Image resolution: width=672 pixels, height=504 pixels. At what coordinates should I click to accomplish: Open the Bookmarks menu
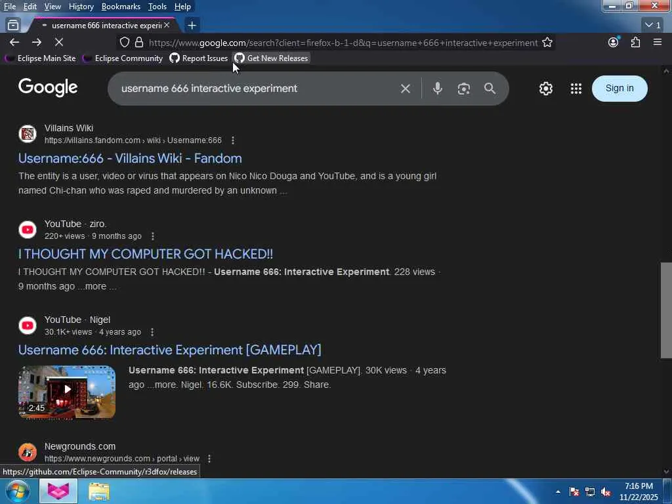[121, 7]
